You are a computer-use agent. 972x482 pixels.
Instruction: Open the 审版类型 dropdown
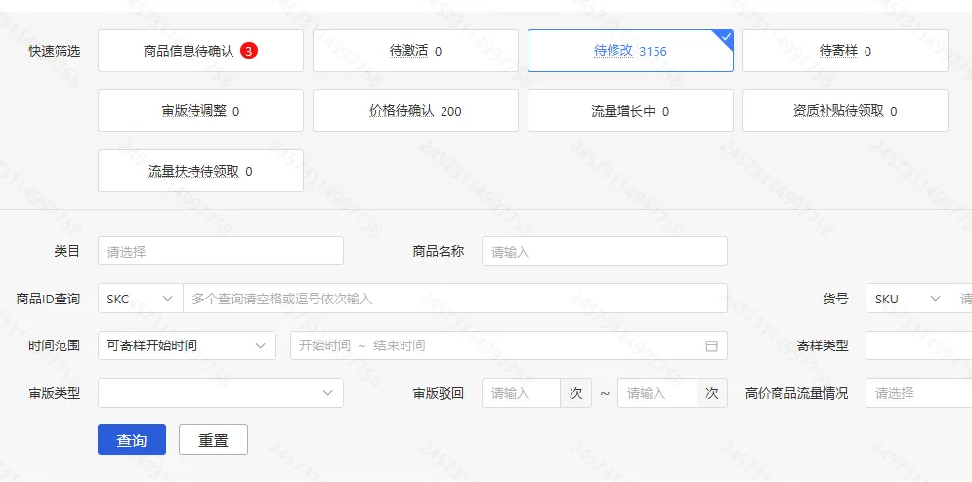pyautogui.click(x=221, y=393)
